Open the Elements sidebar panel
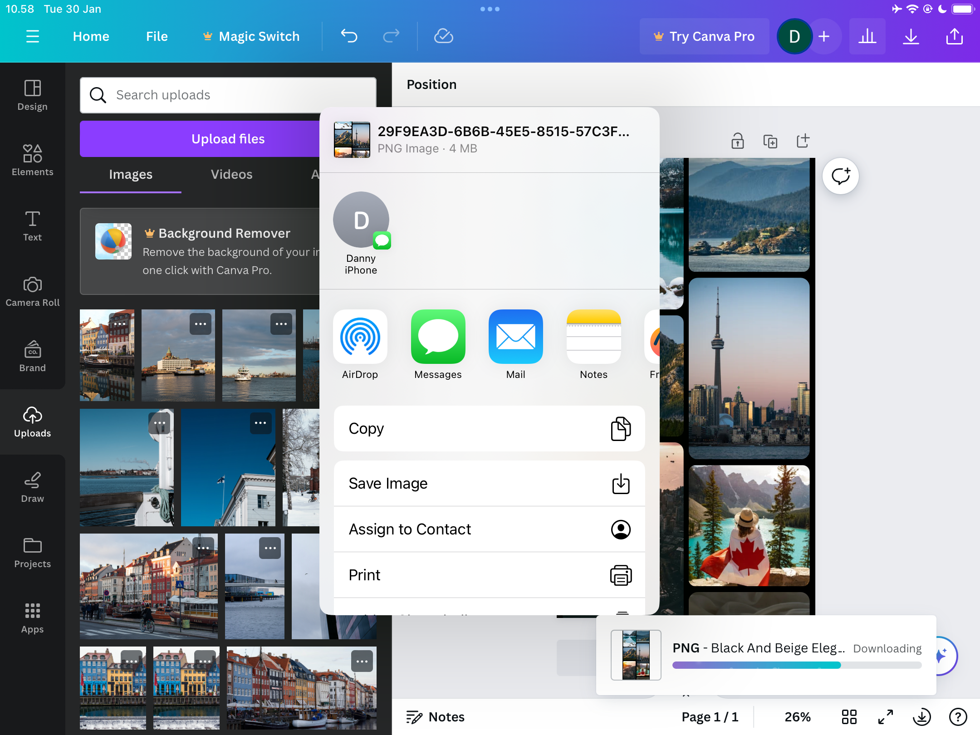 [32, 160]
